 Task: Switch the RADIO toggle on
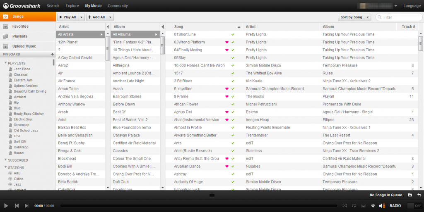[414, 206]
